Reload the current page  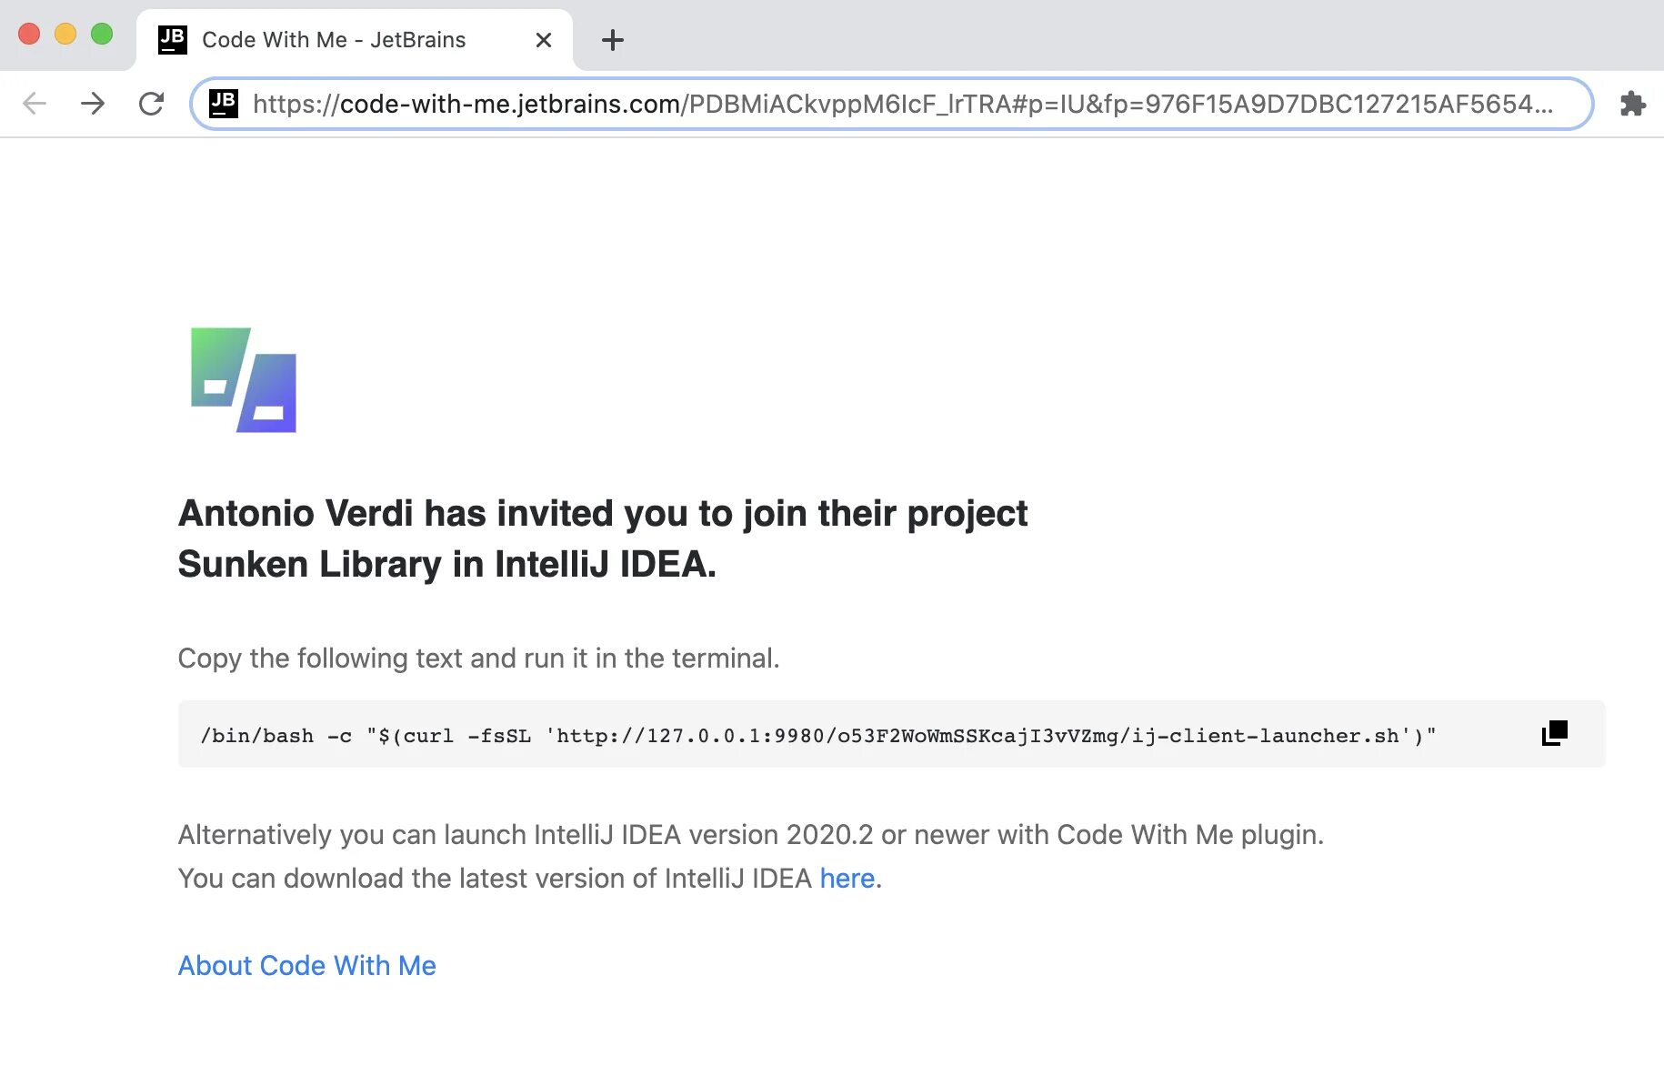click(151, 104)
